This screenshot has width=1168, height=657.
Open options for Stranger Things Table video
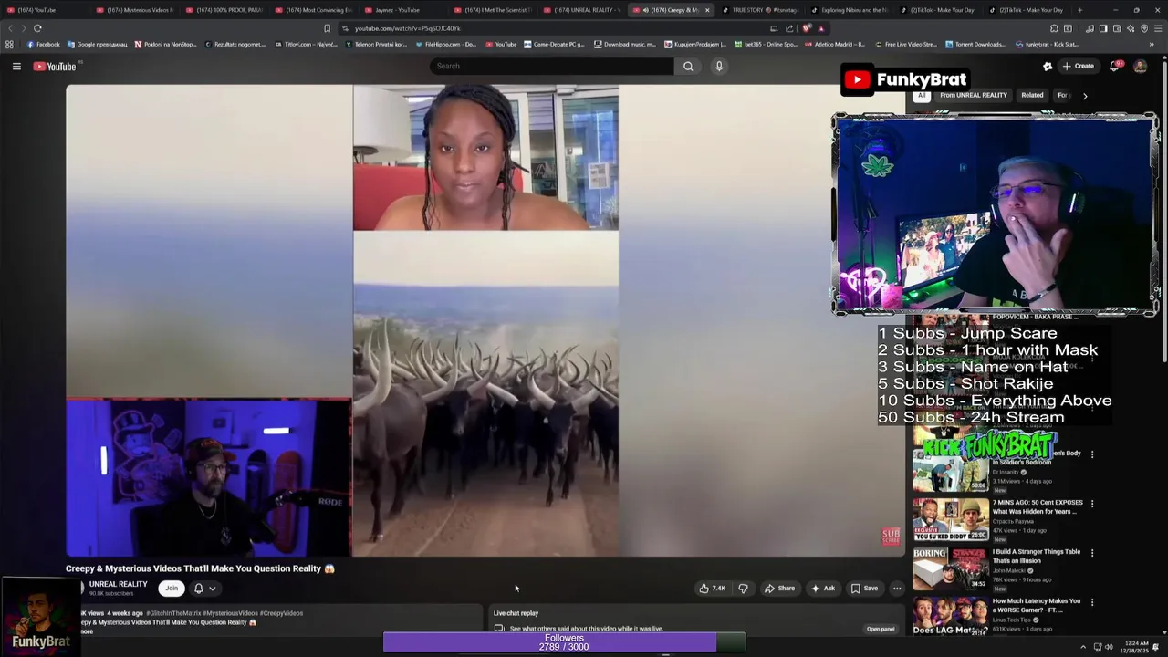(x=1092, y=553)
